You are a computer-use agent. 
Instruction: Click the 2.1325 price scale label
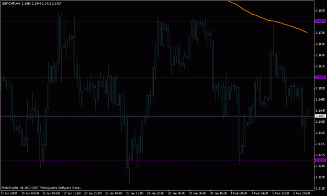(x=320, y=144)
